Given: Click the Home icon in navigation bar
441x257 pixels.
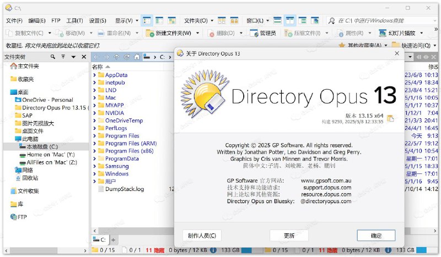Looking at the screenshot, I should click(137, 57).
